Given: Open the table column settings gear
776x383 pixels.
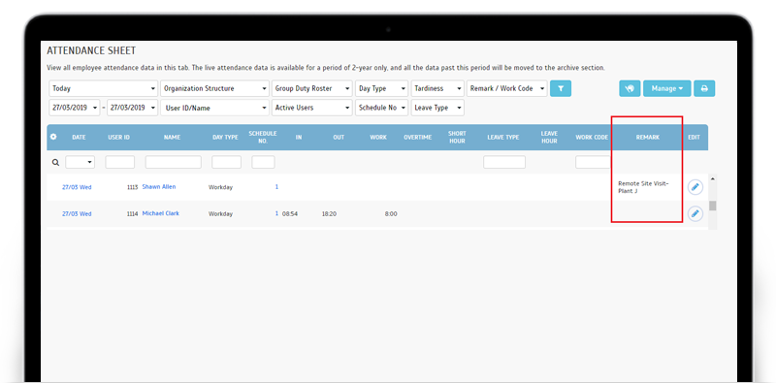Looking at the screenshot, I should click(53, 137).
